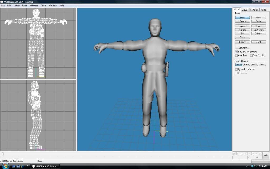
Task: Play the animation forward
Action: click(253, 154)
